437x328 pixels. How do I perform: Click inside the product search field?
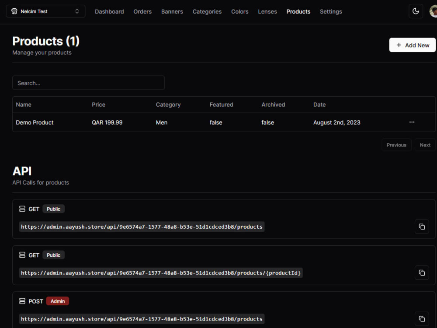click(x=88, y=83)
